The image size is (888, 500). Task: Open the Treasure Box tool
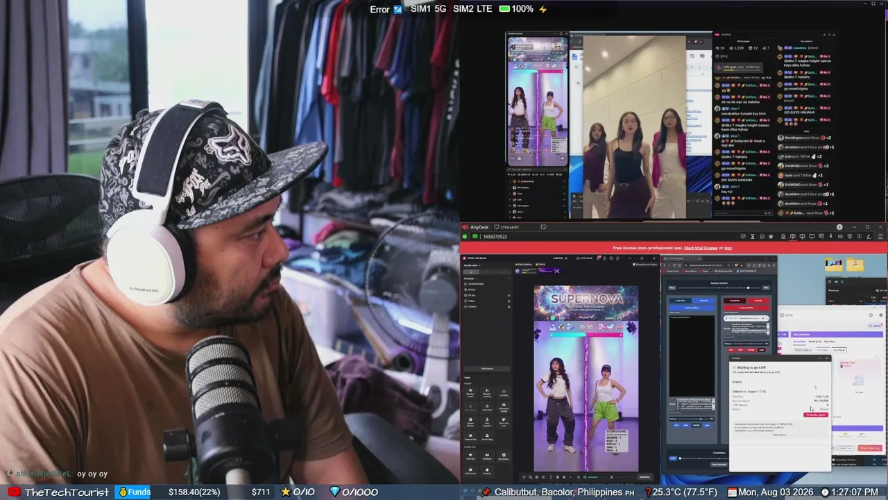click(470, 437)
